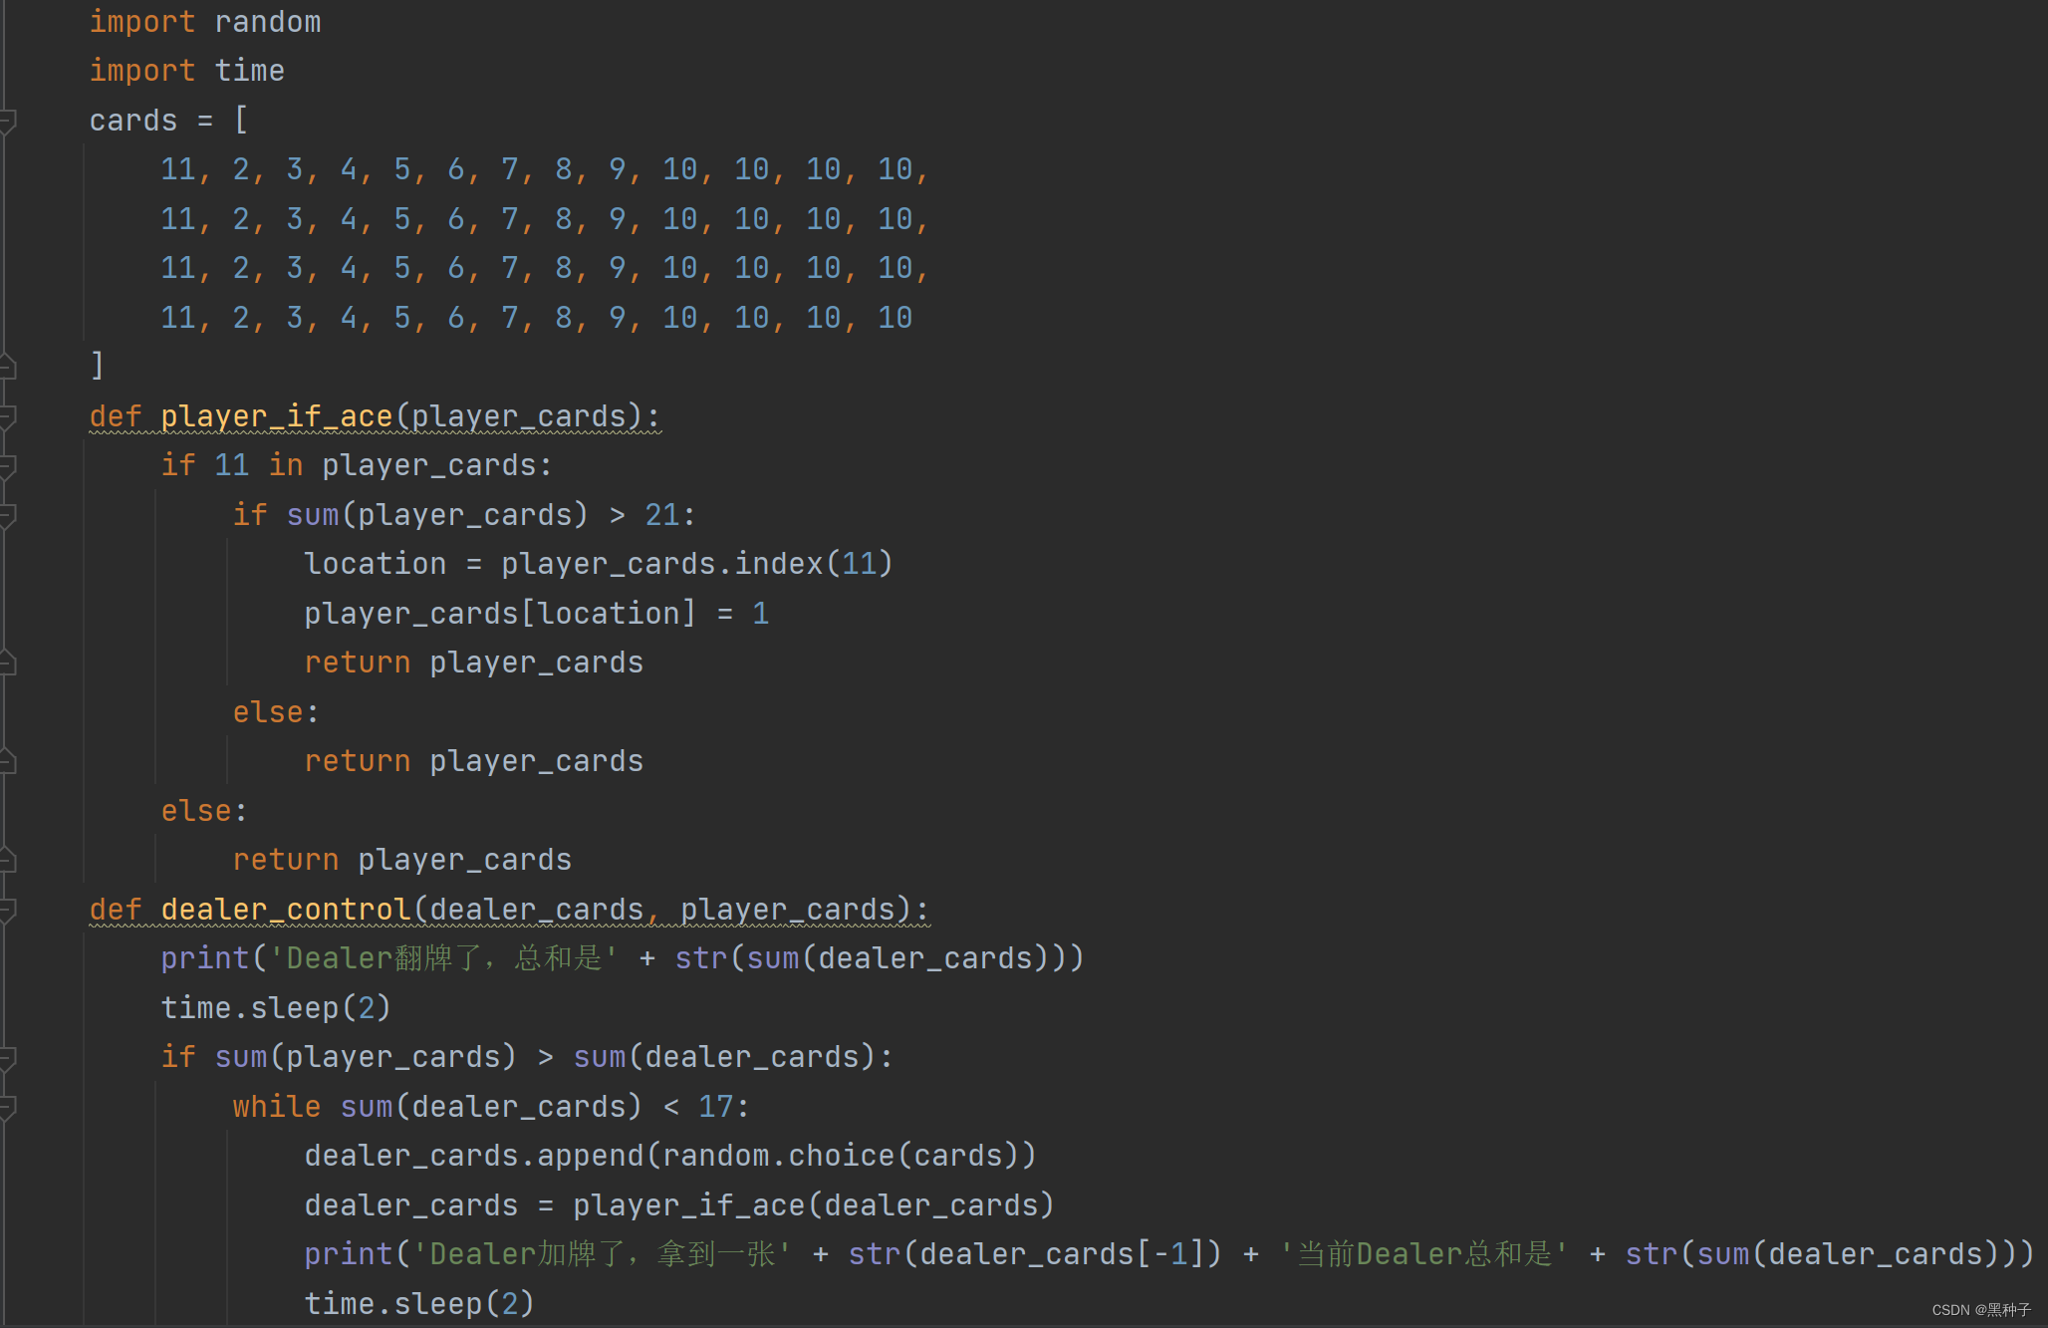Fold the 'if 11 in player_cards' block
The height and width of the screenshot is (1328, 2048).
(x=8, y=466)
